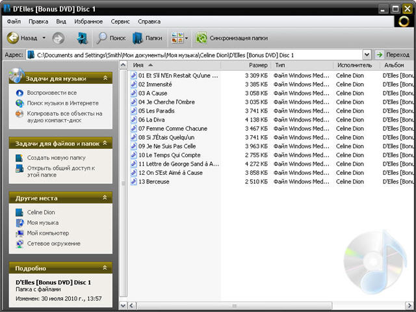Screen dimensions: 416x312
Task: Click the horizontal scrollbar thumb
Action: 234,305
